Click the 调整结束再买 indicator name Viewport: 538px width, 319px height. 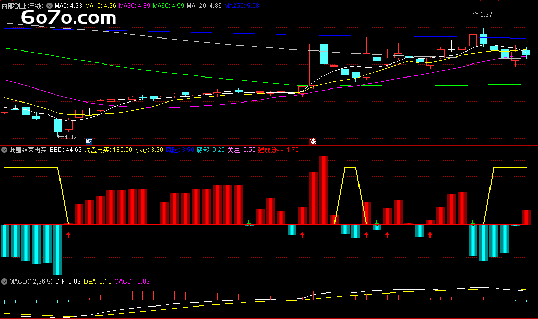(x=28, y=150)
